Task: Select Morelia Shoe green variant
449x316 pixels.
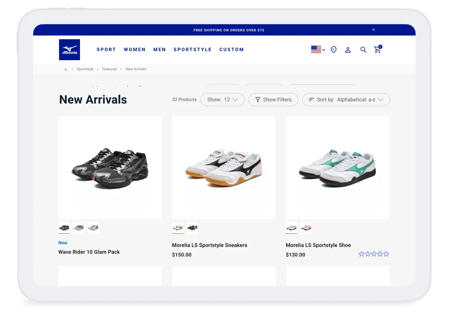Action: click(291, 227)
